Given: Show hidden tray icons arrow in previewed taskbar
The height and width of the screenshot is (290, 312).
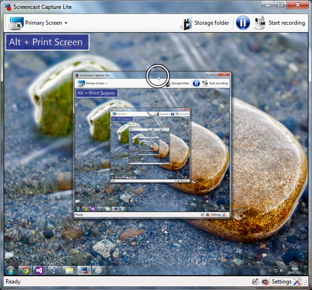Looking at the screenshot, I should tap(270, 271).
